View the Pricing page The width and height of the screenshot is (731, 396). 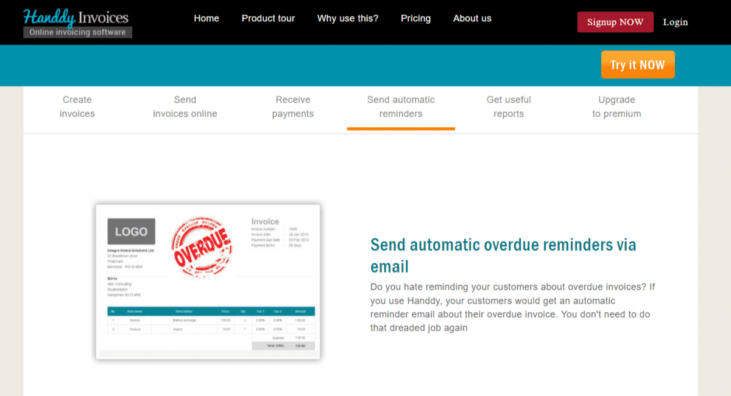click(415, 18)
